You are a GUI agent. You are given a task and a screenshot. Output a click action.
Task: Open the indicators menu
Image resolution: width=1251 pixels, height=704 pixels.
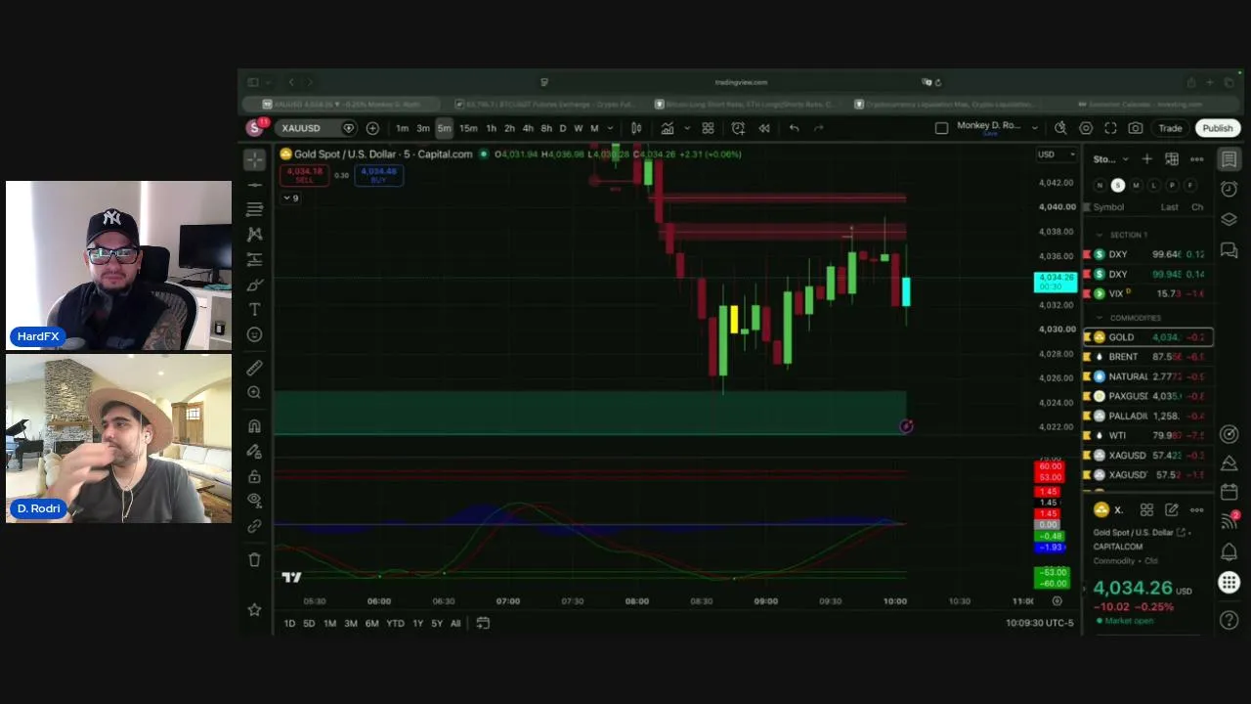[x=668, y=128]
